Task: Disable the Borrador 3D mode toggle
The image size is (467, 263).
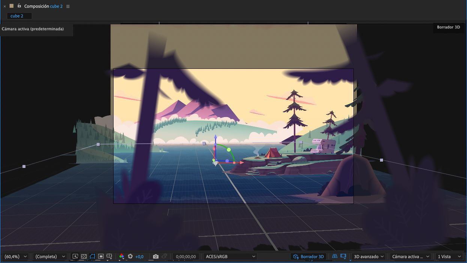Action: pyautogui.click(x=308, y=256)
